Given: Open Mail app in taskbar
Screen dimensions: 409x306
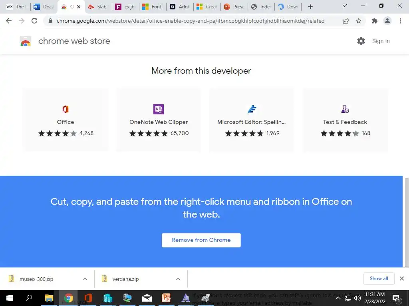Looking at the screenshot, I should pos(147,298).
